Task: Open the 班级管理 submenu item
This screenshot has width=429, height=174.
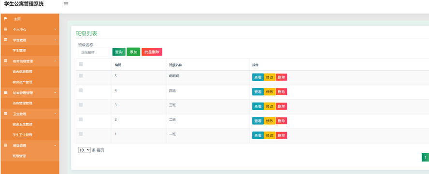Action: (x=19, y=156)
